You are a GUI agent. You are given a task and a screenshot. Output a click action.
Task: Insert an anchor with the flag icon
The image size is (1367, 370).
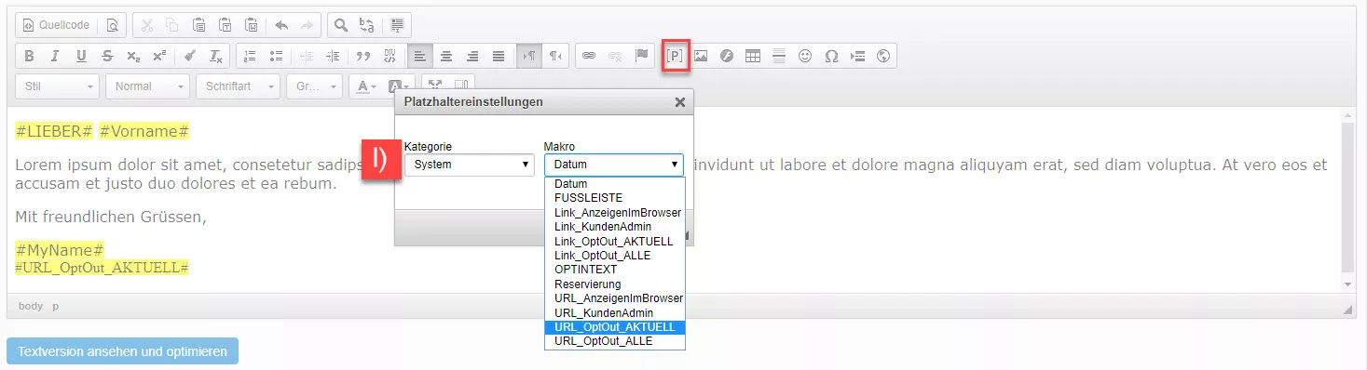[x=641, y=56]
